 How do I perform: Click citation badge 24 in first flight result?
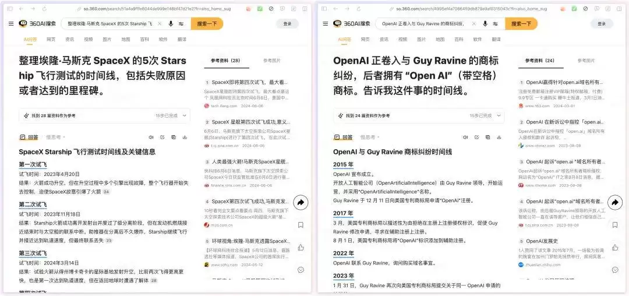[x=107, y=192]
